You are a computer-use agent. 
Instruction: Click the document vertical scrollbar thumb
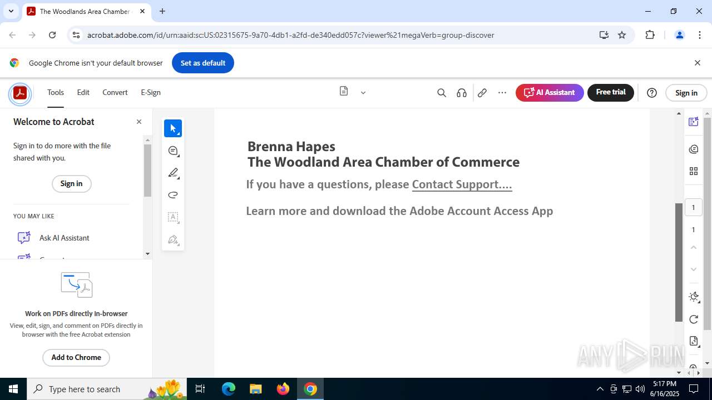point(679,262)
